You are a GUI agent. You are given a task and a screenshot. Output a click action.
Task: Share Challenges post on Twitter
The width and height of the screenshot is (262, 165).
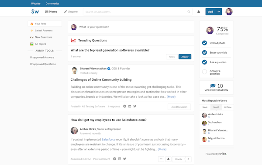click(x=134, y=106)
